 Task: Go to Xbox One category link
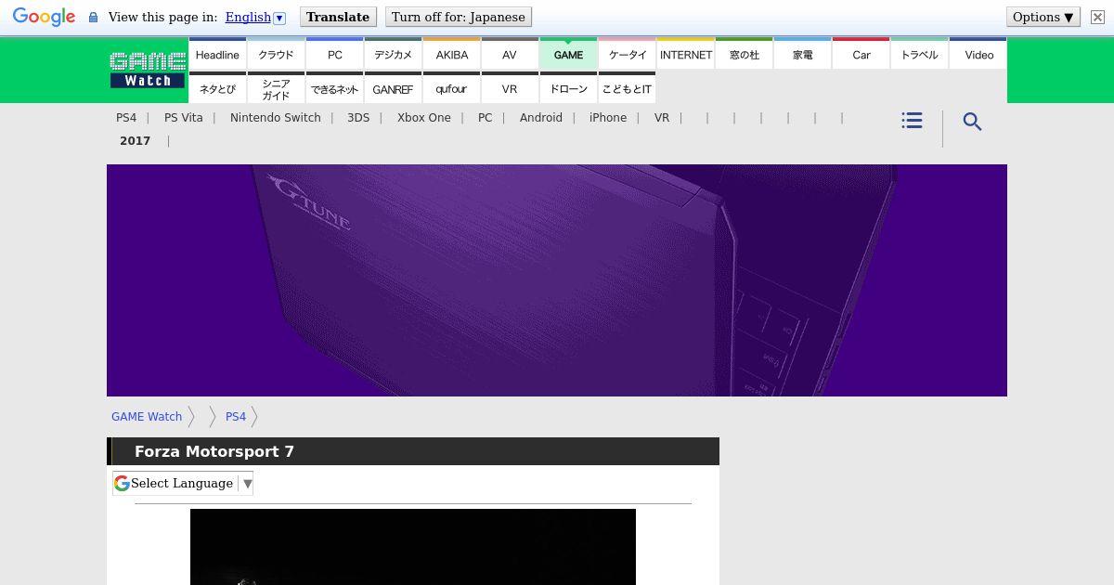pyautogui.click(x=424, y=118)
